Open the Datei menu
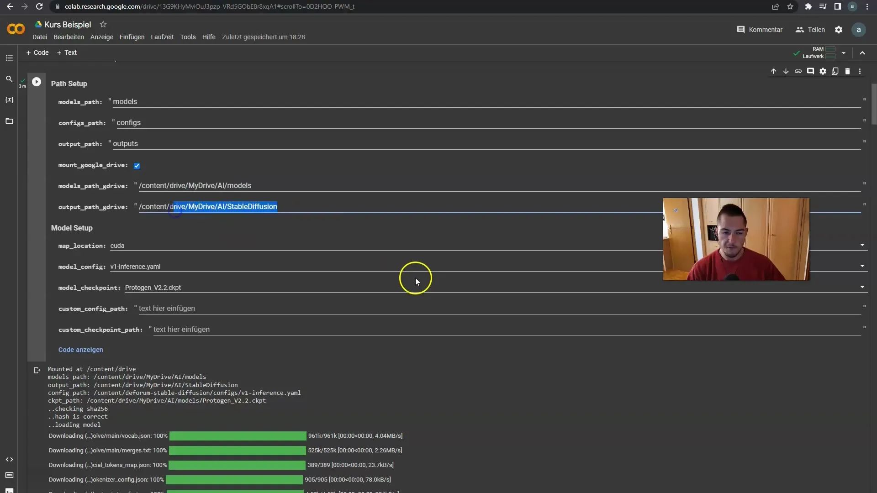The width and height of the screenshot is (877, 493). (x=40, y=37)
